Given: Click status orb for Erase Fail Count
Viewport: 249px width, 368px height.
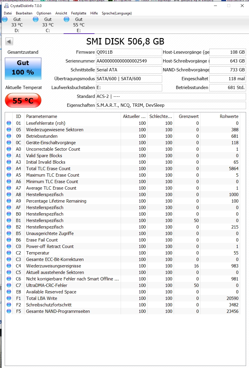Looking at the screenshot, I should [x=9, y=240].
